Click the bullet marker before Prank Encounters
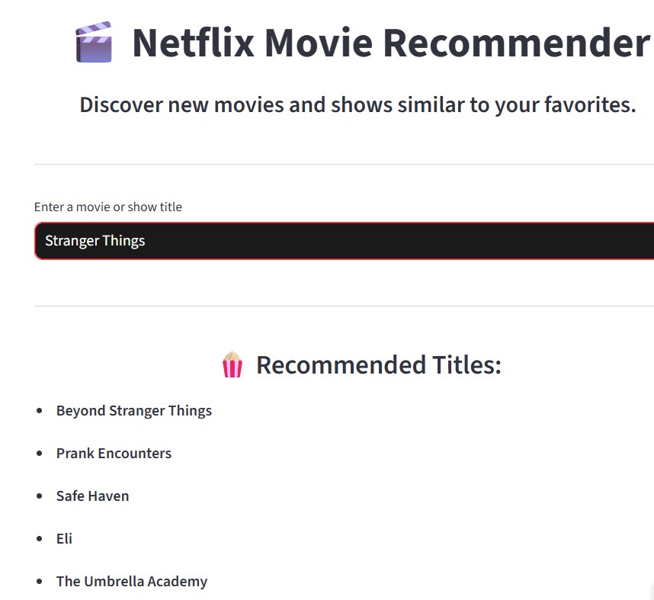This screenshot has height=600, width=654. (x=40, y=453)
